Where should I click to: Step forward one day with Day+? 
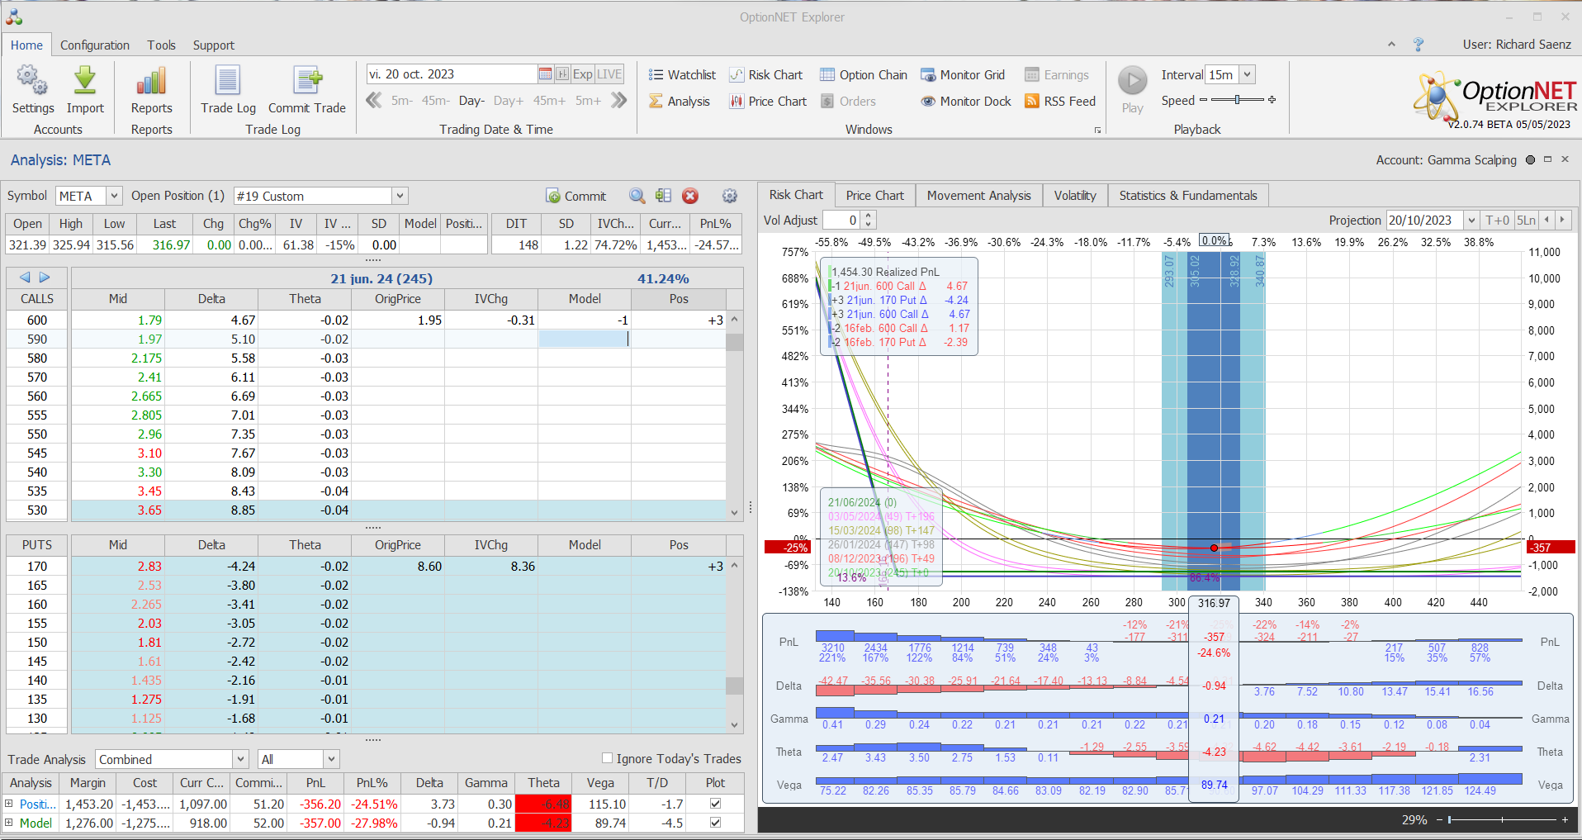click(x=509, y=101)
